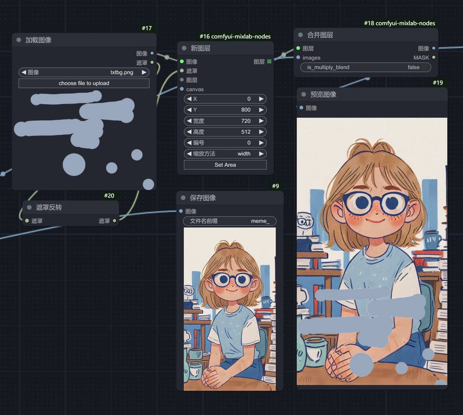463x415 pixels.
Task: Click the choose file to upload button
Action: [x=84, y=83]
